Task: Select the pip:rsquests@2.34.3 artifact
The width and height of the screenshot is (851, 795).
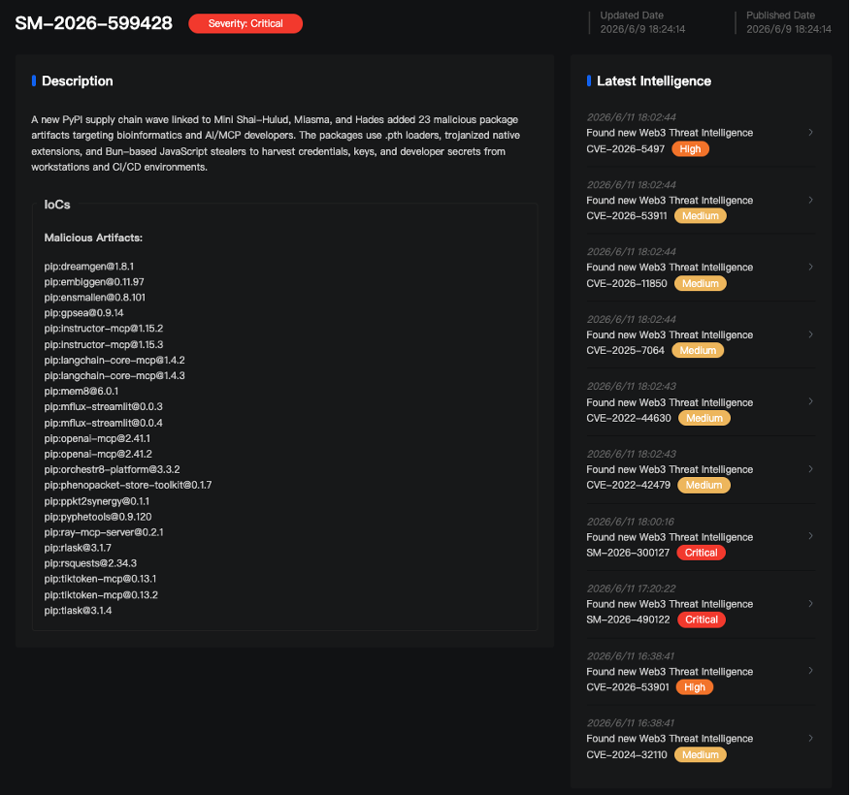Action: click(x=90, y=563)
